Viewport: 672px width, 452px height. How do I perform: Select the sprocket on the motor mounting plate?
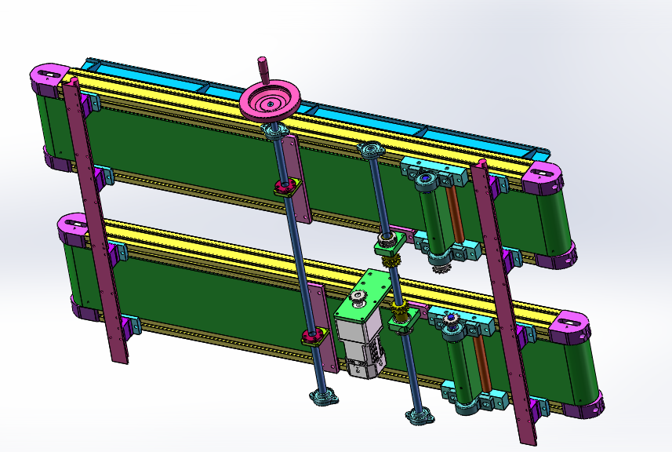click(x=358, y=297)
